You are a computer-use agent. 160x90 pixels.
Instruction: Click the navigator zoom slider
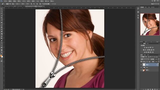151,42
